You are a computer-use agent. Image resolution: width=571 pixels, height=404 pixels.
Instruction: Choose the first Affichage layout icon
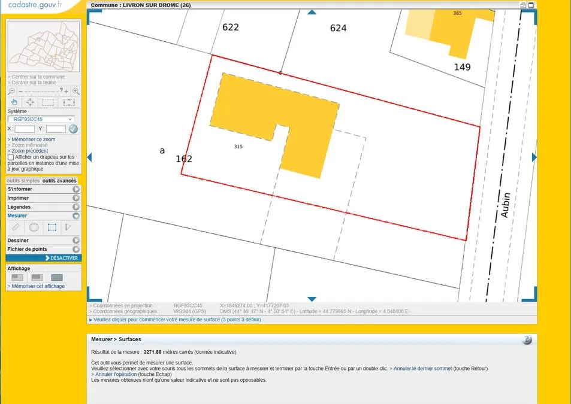(x=17, y=278)
